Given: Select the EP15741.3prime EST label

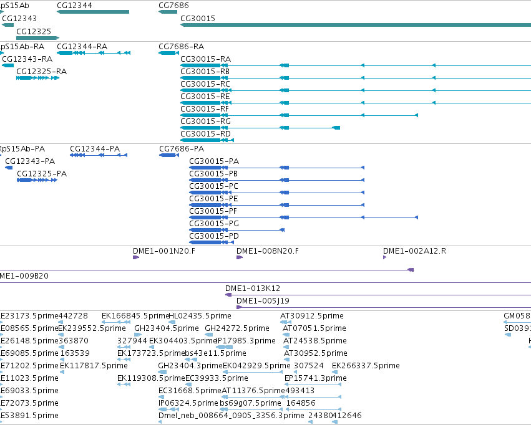Looking at the screenshot, I should pyautogui.click(x=316, y=378).
